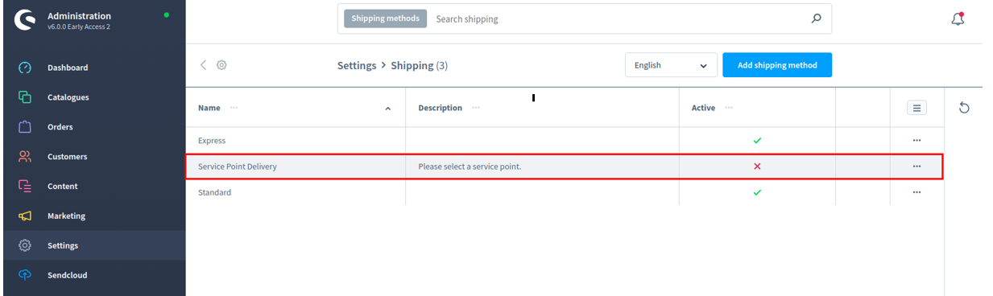Open the notifications bell icon

click(x=958, y=19)
